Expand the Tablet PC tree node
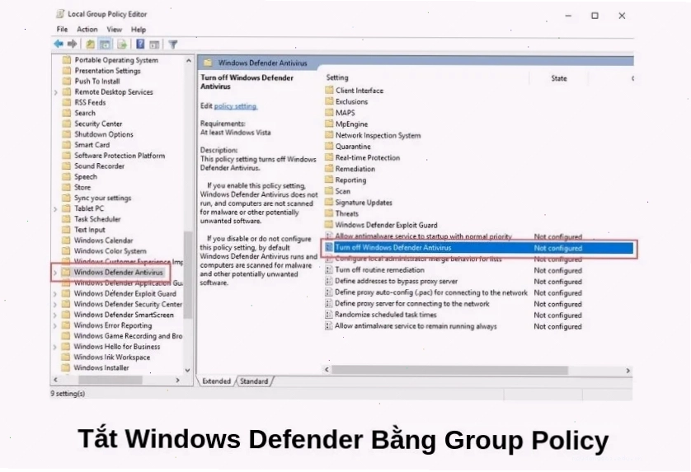Screen dimensions: 691x472 click(55, 208)
